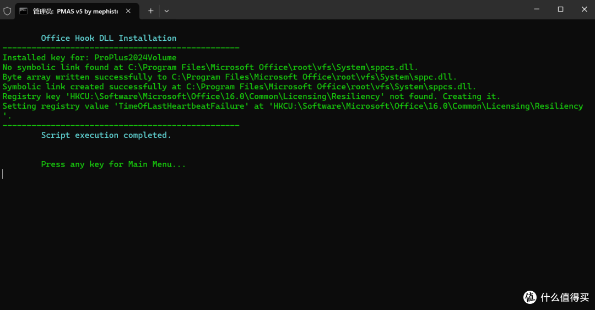The image size is (595, 310).
Task: Click the 'No symbolic link found' output line
Action: (x=210, y=67)
